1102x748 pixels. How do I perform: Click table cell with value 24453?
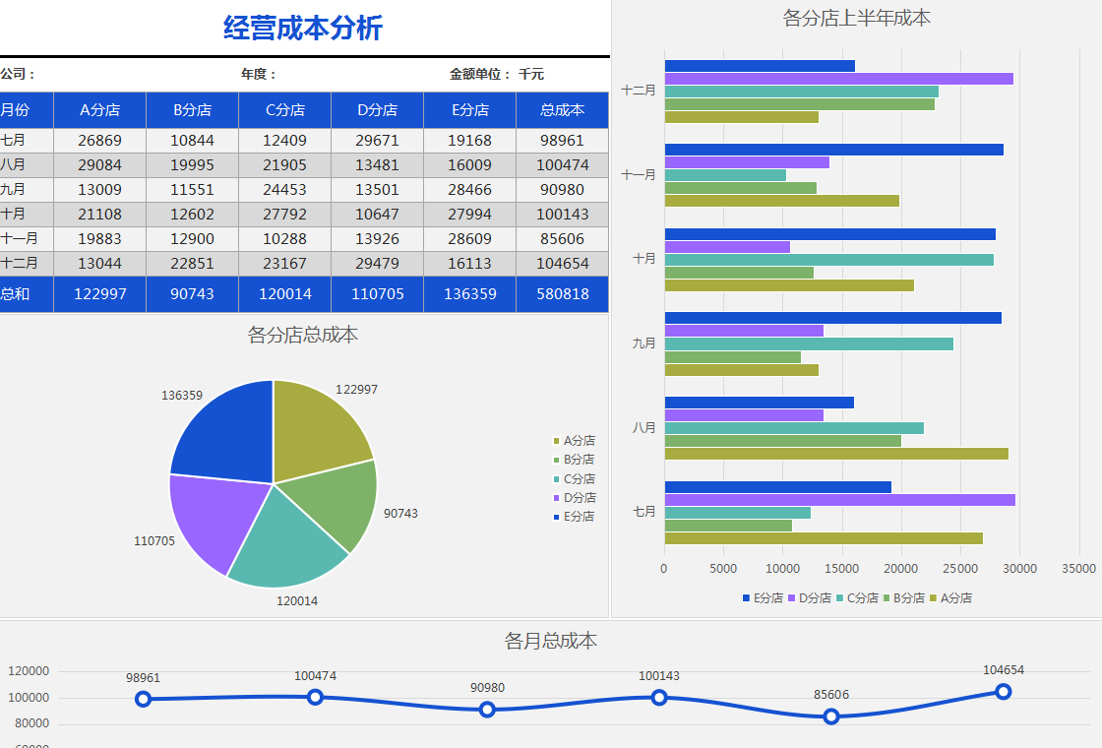(284, 190)
